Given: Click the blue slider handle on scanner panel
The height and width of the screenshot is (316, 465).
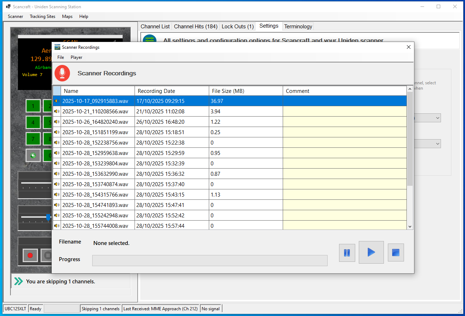Looking at the screenshot, I should pos(48,217).
